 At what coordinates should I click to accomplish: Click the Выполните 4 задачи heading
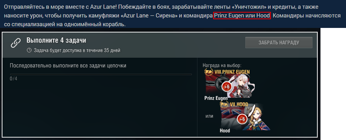click(56, 40)
